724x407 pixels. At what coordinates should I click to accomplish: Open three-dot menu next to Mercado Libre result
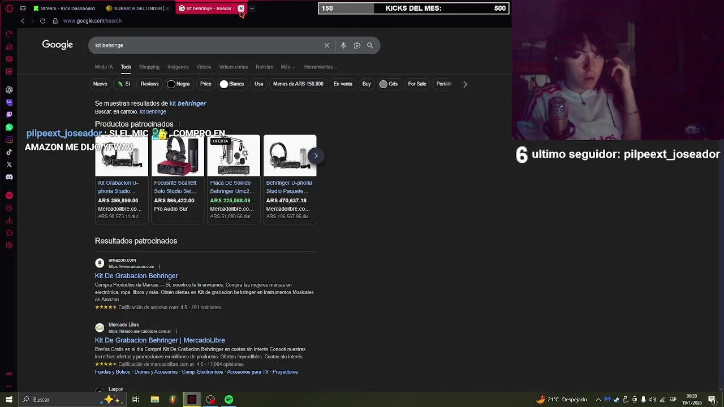point(176,331)
